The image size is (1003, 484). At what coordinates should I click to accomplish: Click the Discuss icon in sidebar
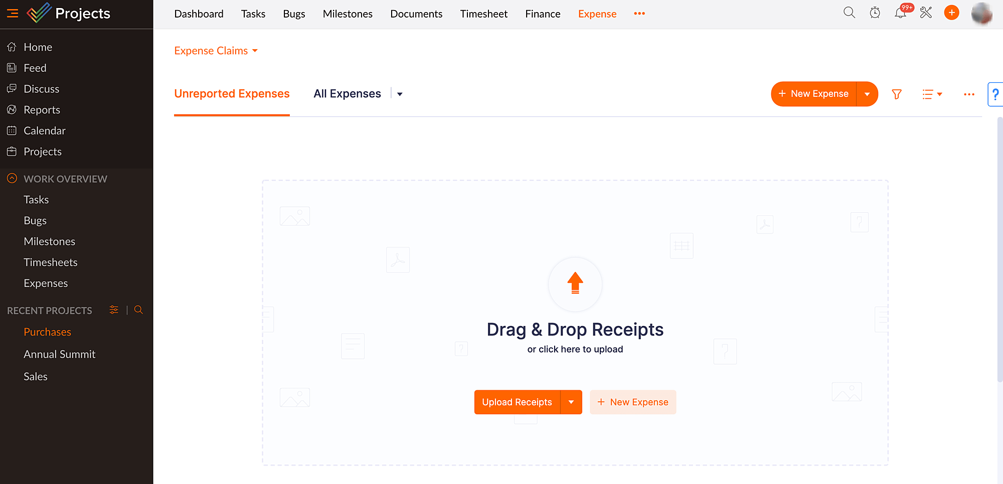click(12, 89)
